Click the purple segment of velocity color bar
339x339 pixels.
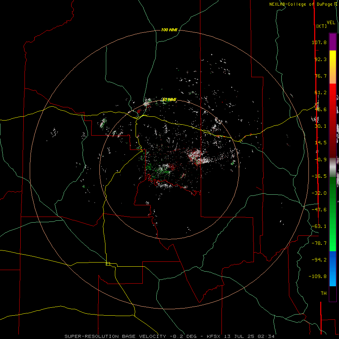coord(333,42)
